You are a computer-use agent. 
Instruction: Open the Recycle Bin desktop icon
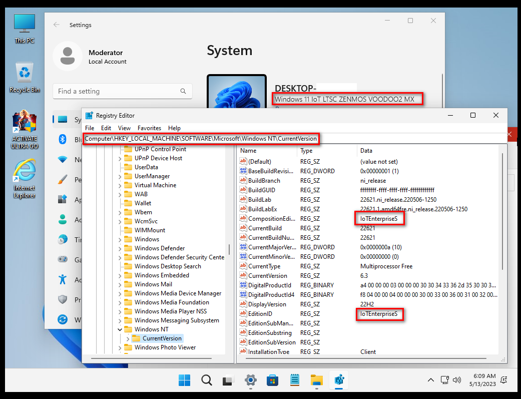click(x=24, y=77)
